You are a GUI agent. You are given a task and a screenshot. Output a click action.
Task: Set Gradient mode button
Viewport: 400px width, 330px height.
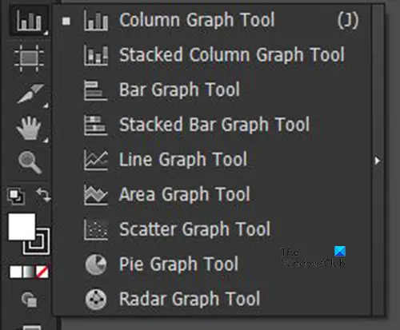(x=29, y=272)
